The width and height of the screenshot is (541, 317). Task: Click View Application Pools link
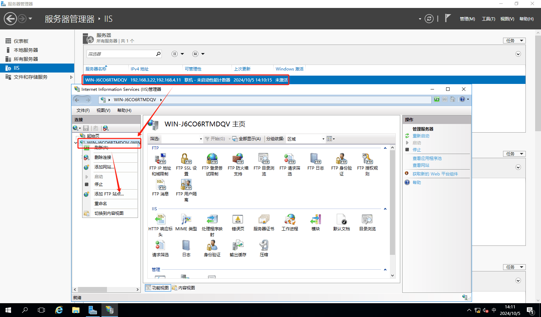[427, 158]
